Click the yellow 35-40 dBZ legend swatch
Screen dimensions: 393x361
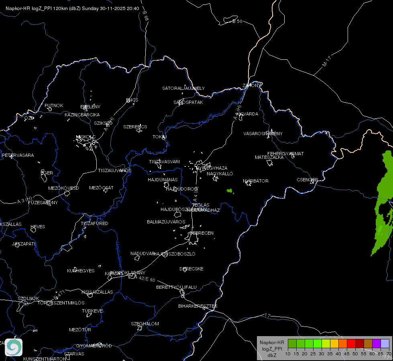pyautogui.click(x=334, y=343)
